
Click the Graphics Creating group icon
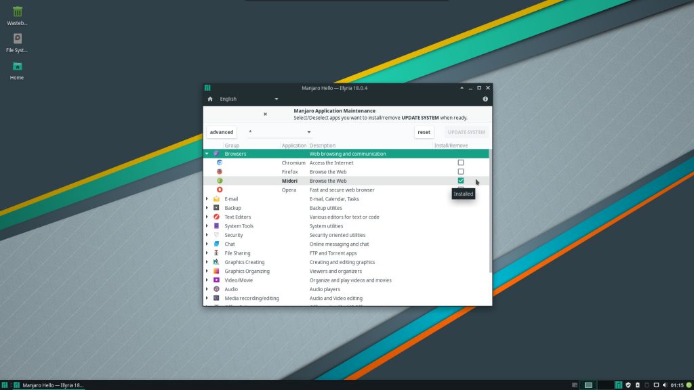[x=216, y=262]
